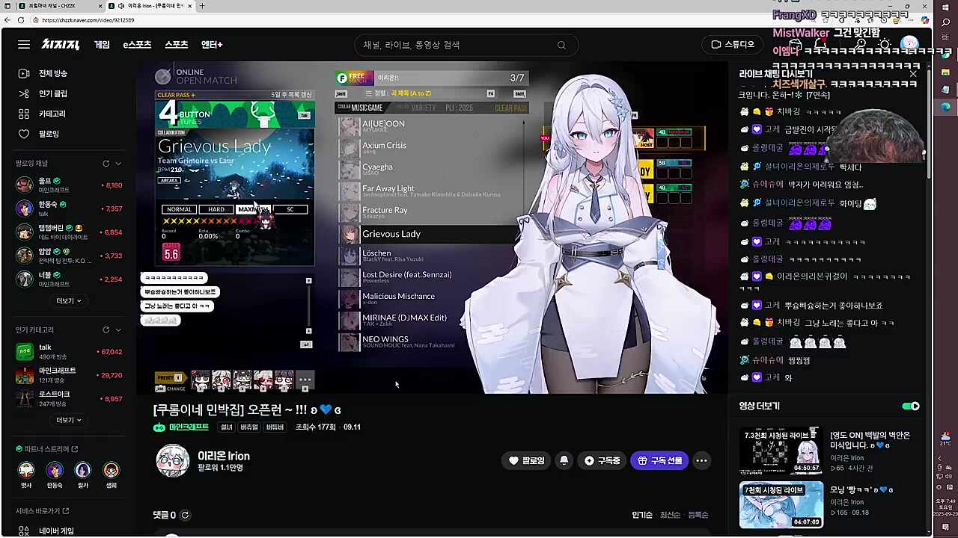Open the 마인크래프트 category link

(188, 427)
